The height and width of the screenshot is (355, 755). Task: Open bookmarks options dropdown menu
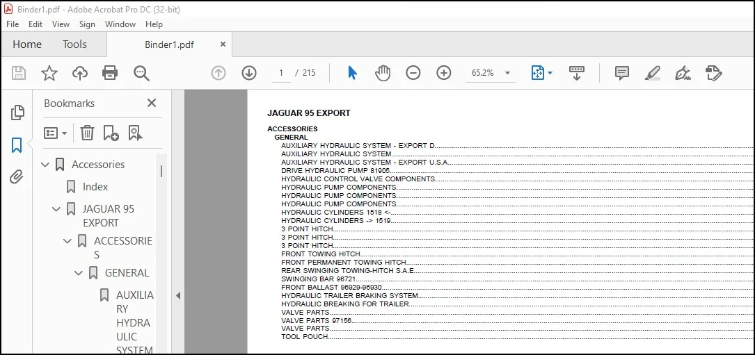[x=56, y=133]
